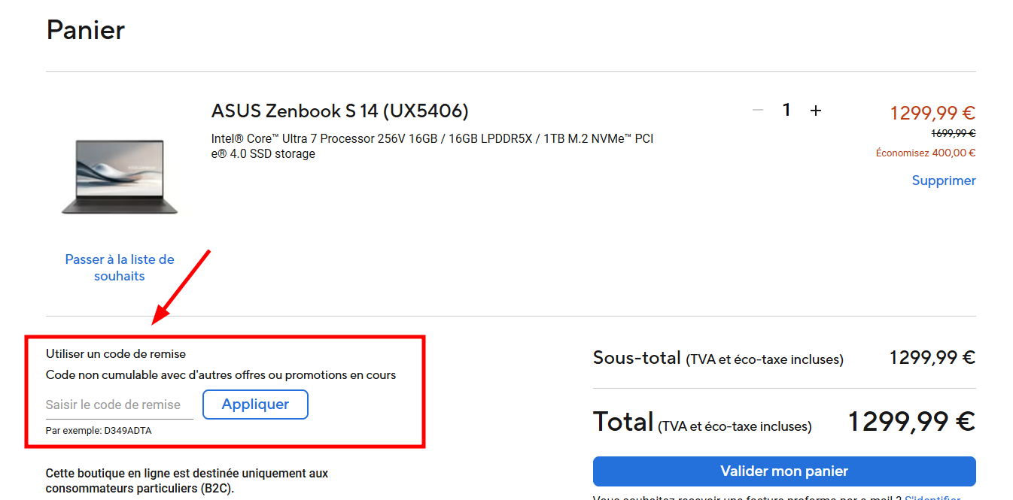The image size is (1013, 500).
Task: Click the Panier page heading
Action: [85, 30]
